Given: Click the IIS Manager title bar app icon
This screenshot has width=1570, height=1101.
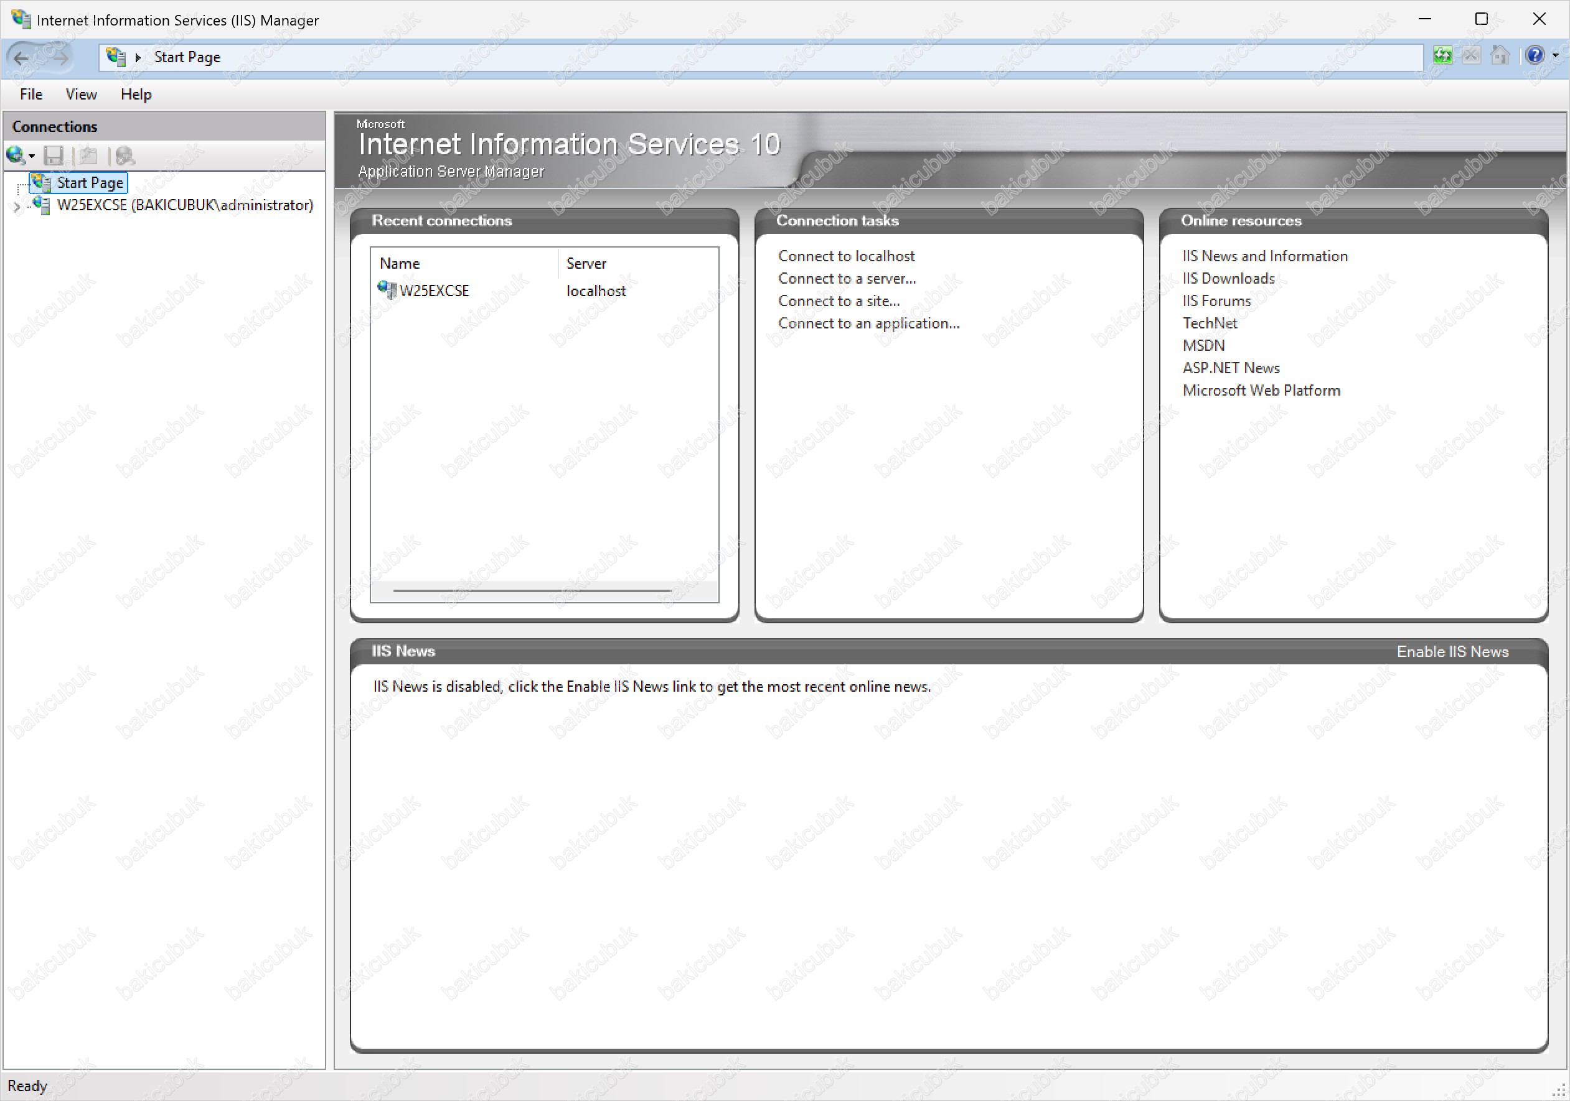Looking at the screenshot, I should click(21, 19).
